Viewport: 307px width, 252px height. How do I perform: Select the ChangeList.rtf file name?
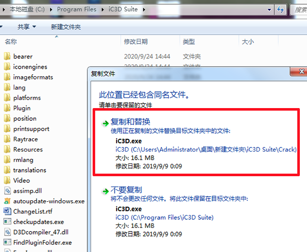click(33, 212)
